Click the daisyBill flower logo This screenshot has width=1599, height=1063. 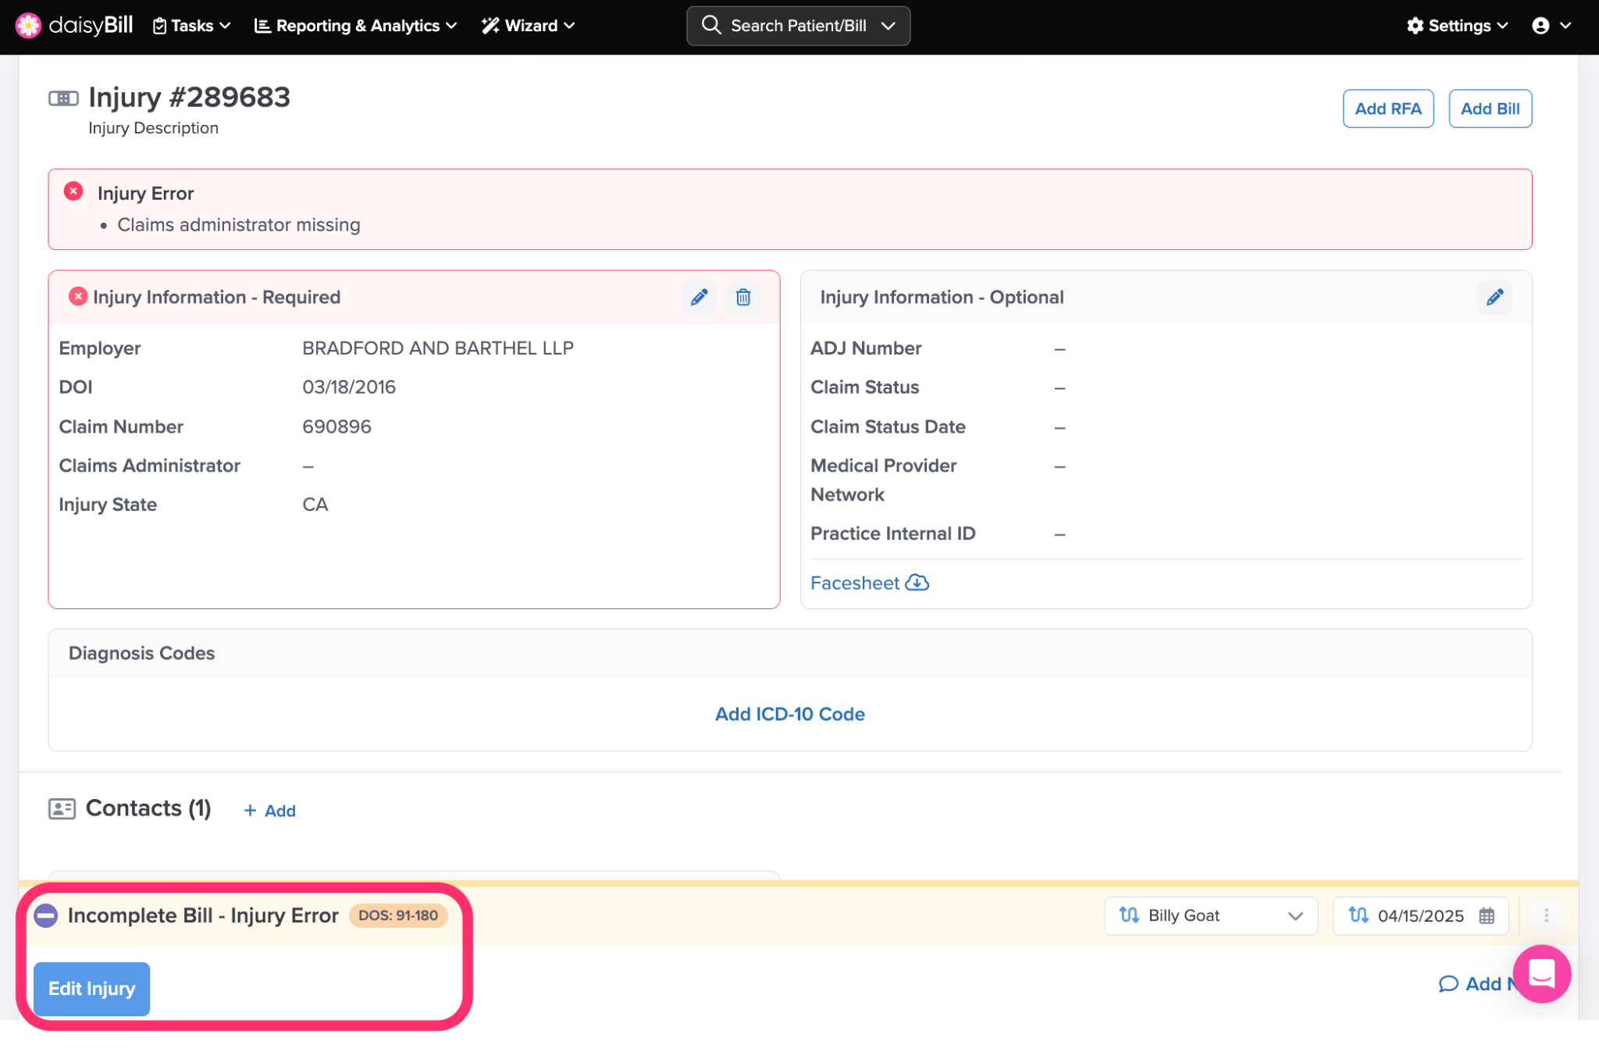pyautogui.click(x=28, y=26)
